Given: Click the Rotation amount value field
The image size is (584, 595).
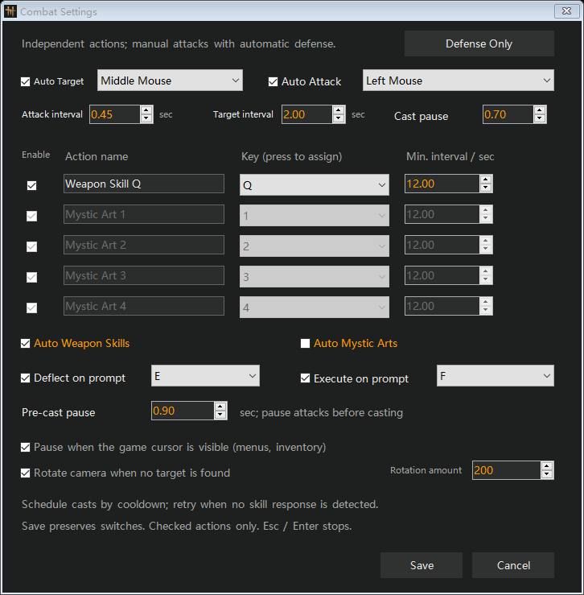Looking at the screenshot, I should [506, 470].
